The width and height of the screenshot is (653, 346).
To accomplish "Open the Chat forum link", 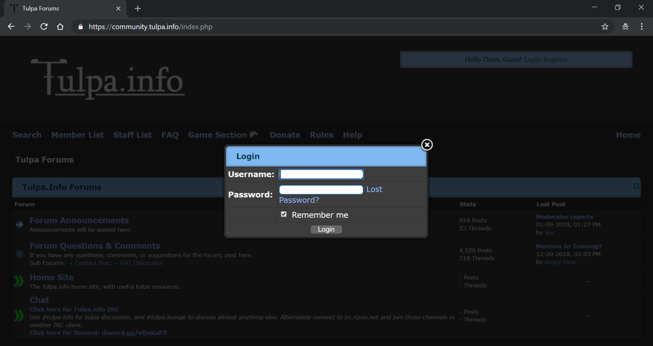I will coord(39,300).
